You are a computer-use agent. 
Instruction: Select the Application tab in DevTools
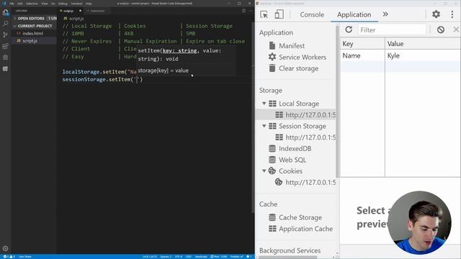click(354, 14)
